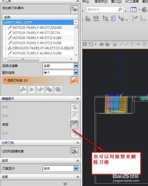Click the select tool path segment curve icon
This screenshot has width=148, height=186.
[74, 80]
